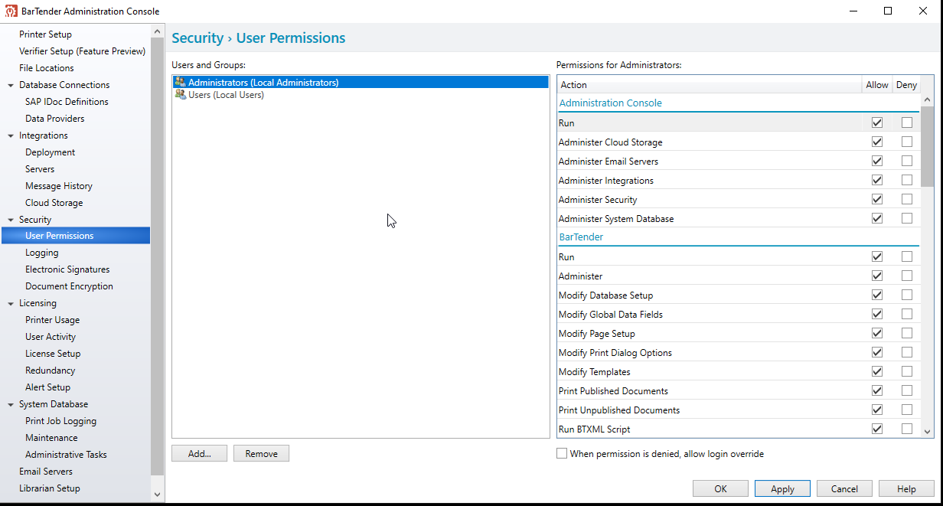
Task: Check Deny for Administration Console Run
Action: pyautogui.click(x=907, y=122)
